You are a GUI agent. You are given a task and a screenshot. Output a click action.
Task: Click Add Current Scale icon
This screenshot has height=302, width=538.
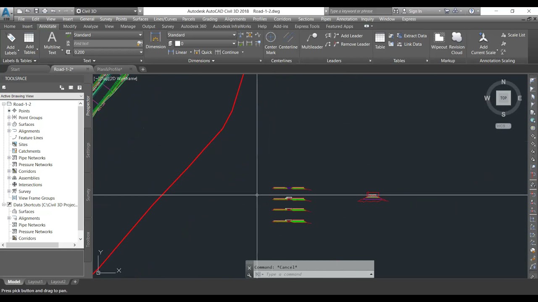coord(483,38)
